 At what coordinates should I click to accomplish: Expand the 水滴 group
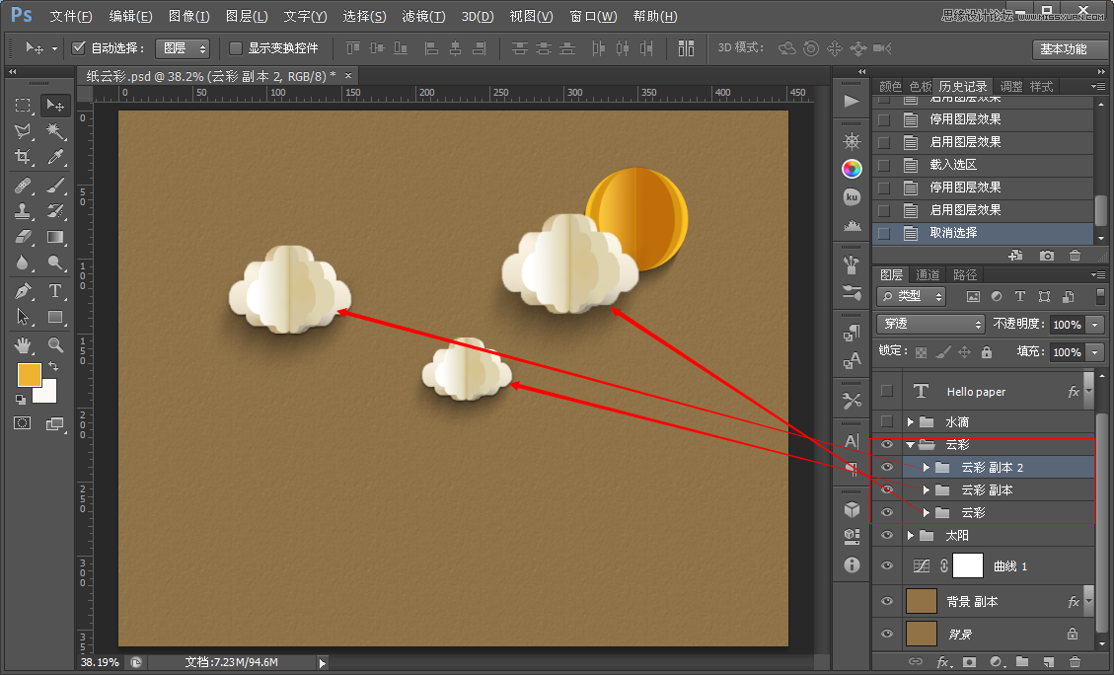(910, 422)
